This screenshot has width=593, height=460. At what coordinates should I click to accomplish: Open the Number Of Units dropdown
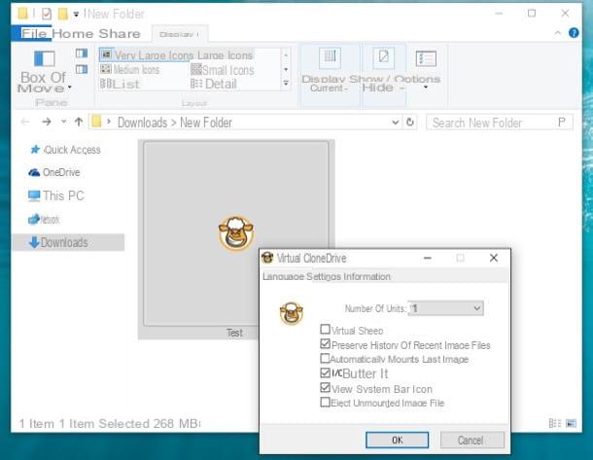[x=446, y=308]
